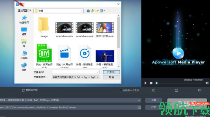The image size is (210, 117).
Task: Select Quick Access (快速访问) in the sidebar
Action: [24, 20]
